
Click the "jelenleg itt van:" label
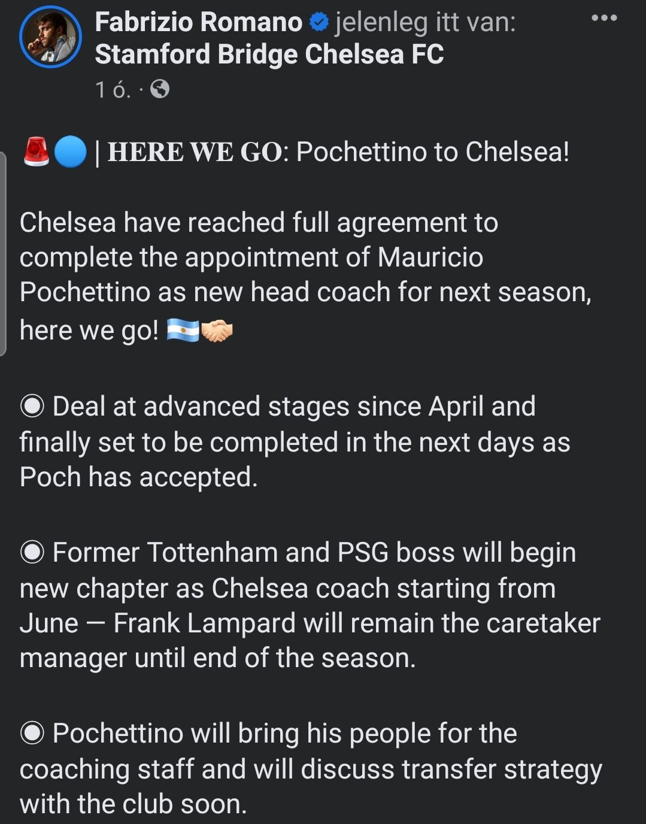pyautogui.click(x=425, y=23)
